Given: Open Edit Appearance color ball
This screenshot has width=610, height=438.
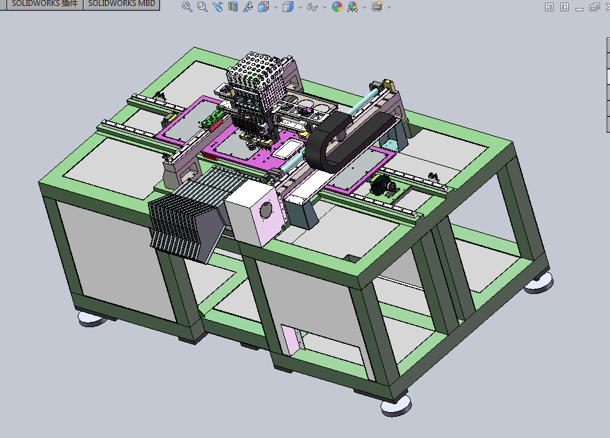Looking at the screenshot, I should (x=337, y=7).
